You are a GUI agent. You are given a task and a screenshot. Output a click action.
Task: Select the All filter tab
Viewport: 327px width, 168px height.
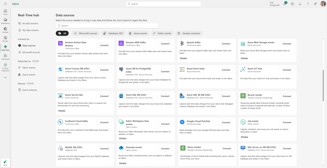(x=62, y=33)
